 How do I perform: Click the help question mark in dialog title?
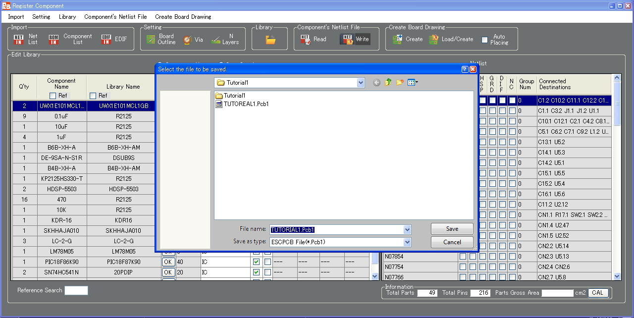(x=465, y=69)
